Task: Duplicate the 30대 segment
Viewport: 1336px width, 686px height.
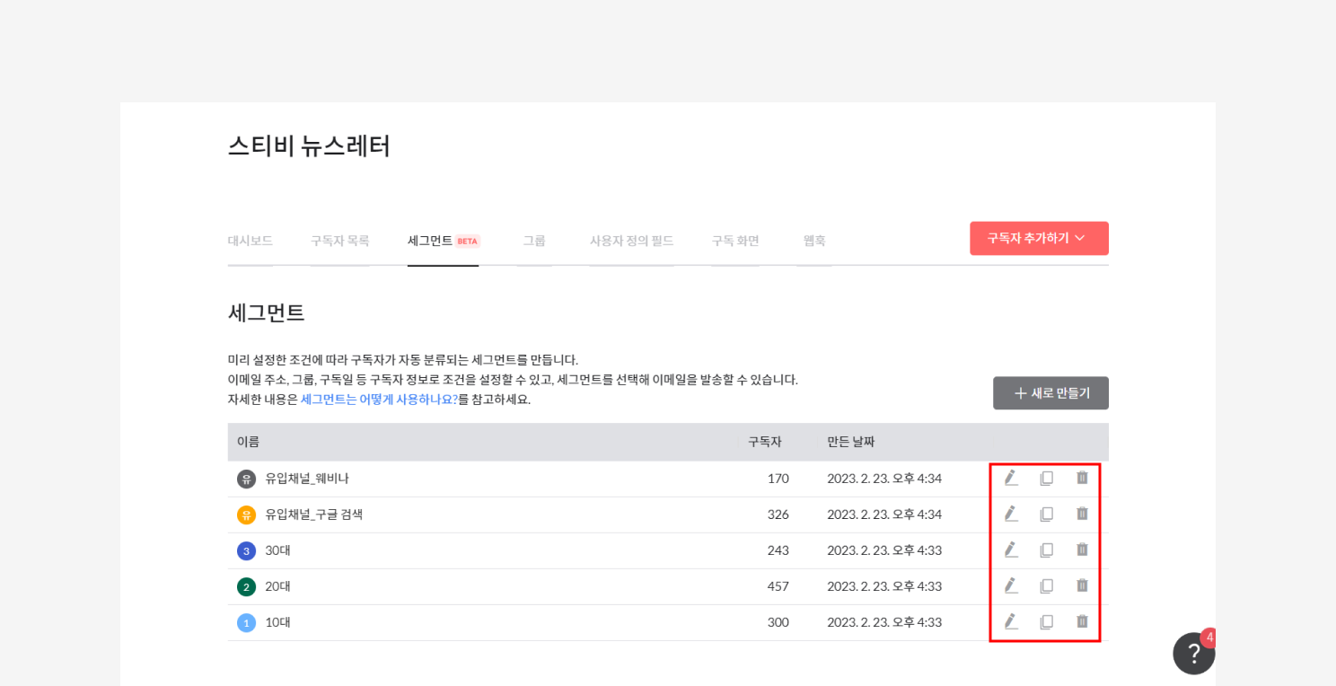Action: pyautogui.click(x=1046, y=550)
